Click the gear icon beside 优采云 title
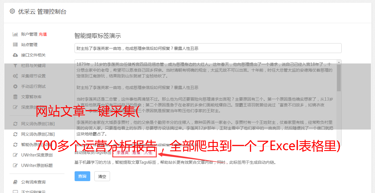The width and height of the screenshot is (375, 193). (12, 11)
